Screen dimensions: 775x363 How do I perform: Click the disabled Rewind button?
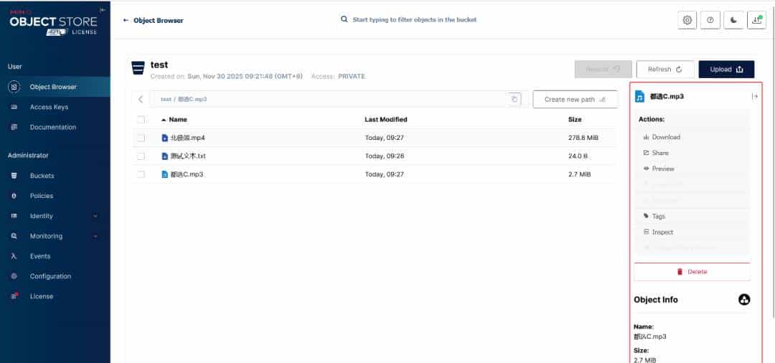(x=603, y=70)
